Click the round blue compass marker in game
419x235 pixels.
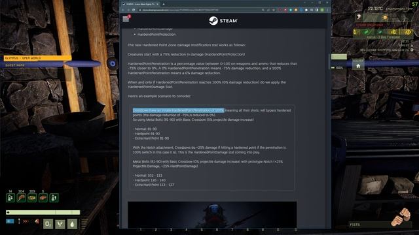pos(113,64)
